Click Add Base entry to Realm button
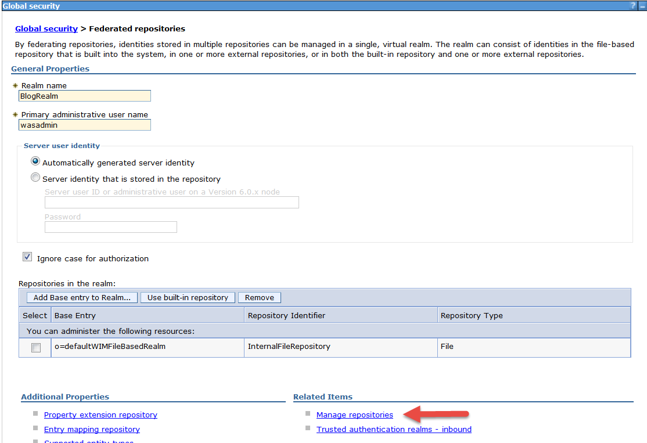Image resolution: width=647 pixels, height=443 pixels. tap(82, 297)
